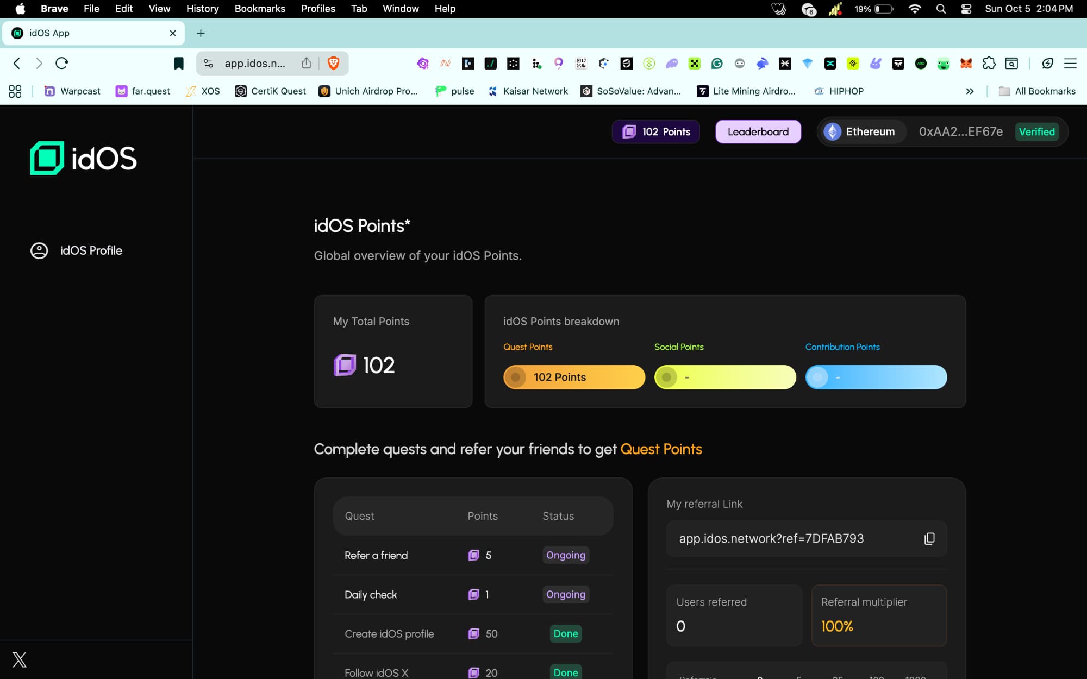Open macOS Control Center toggle icon
1087x679 pixels.
pyautogui.click(x=966, y=9)
